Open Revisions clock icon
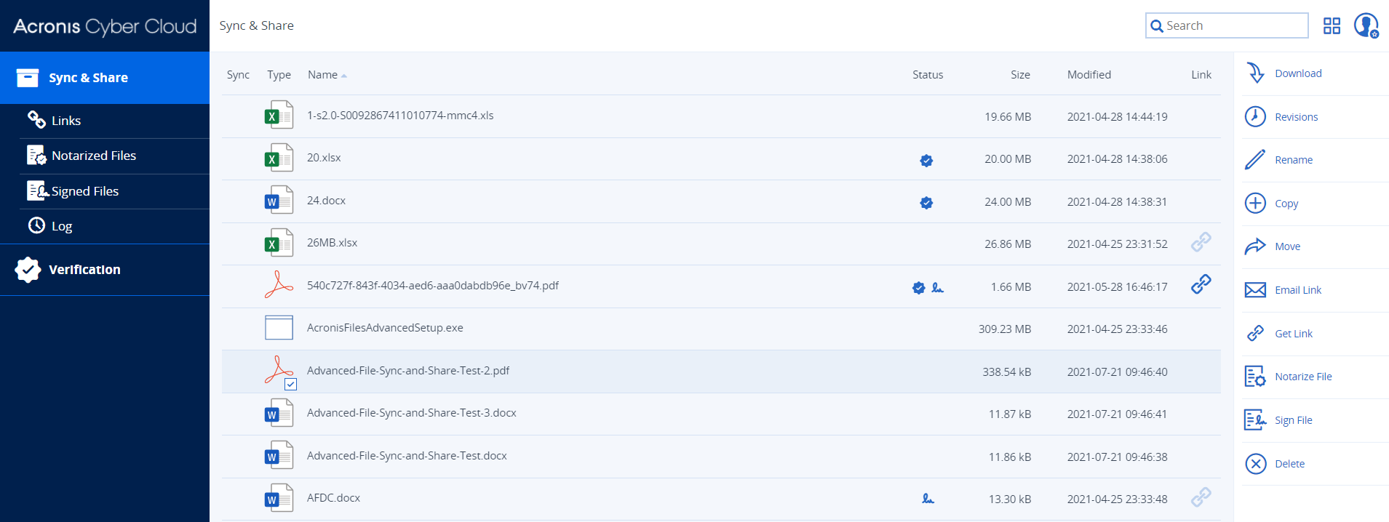Viewport: 1389px width, 522px height. [1255, 116]
